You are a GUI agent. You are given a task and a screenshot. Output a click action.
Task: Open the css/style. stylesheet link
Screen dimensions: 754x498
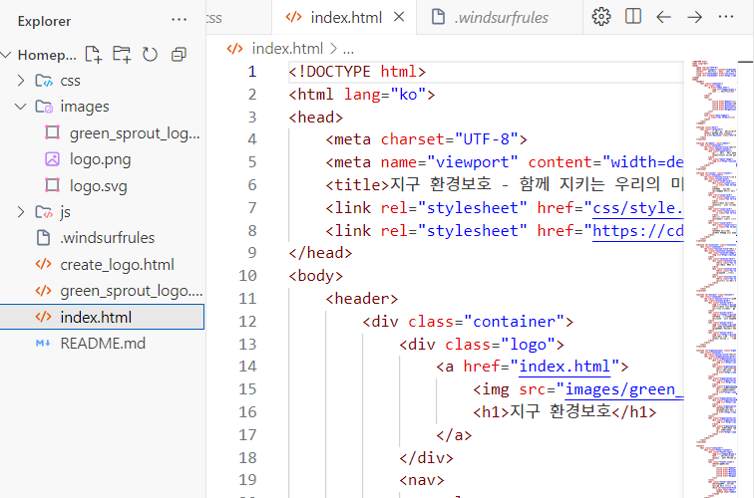pyautogui.click(x=637, y=208)
